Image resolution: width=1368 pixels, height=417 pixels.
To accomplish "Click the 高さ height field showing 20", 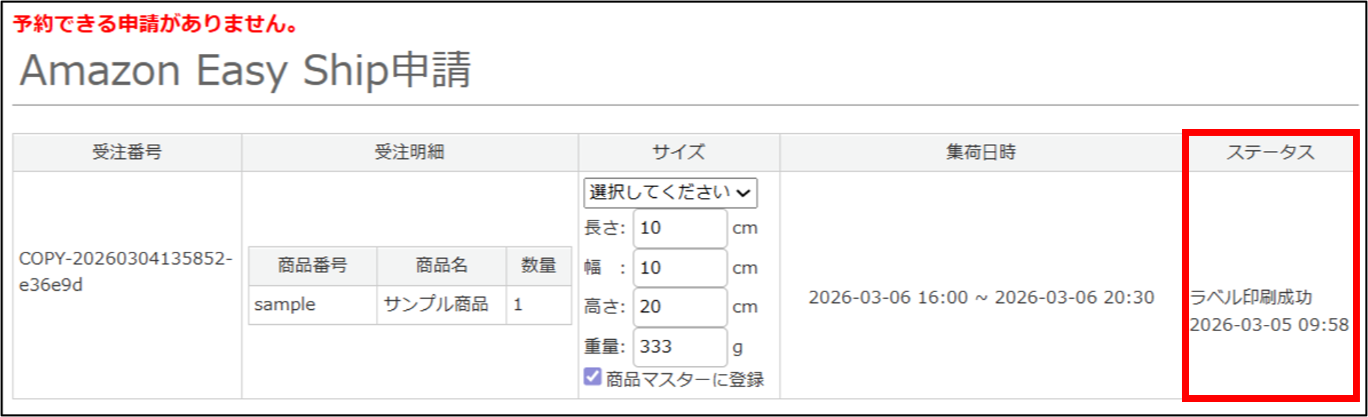I will click(x=679, y=307).
